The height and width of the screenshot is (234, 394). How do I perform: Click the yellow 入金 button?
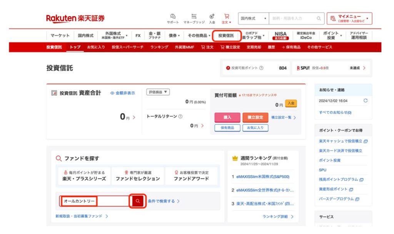click(x=291, y=103)
